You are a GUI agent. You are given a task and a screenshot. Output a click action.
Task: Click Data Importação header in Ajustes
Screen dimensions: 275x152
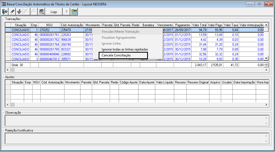pyautogui.click(x=244, y=82)
